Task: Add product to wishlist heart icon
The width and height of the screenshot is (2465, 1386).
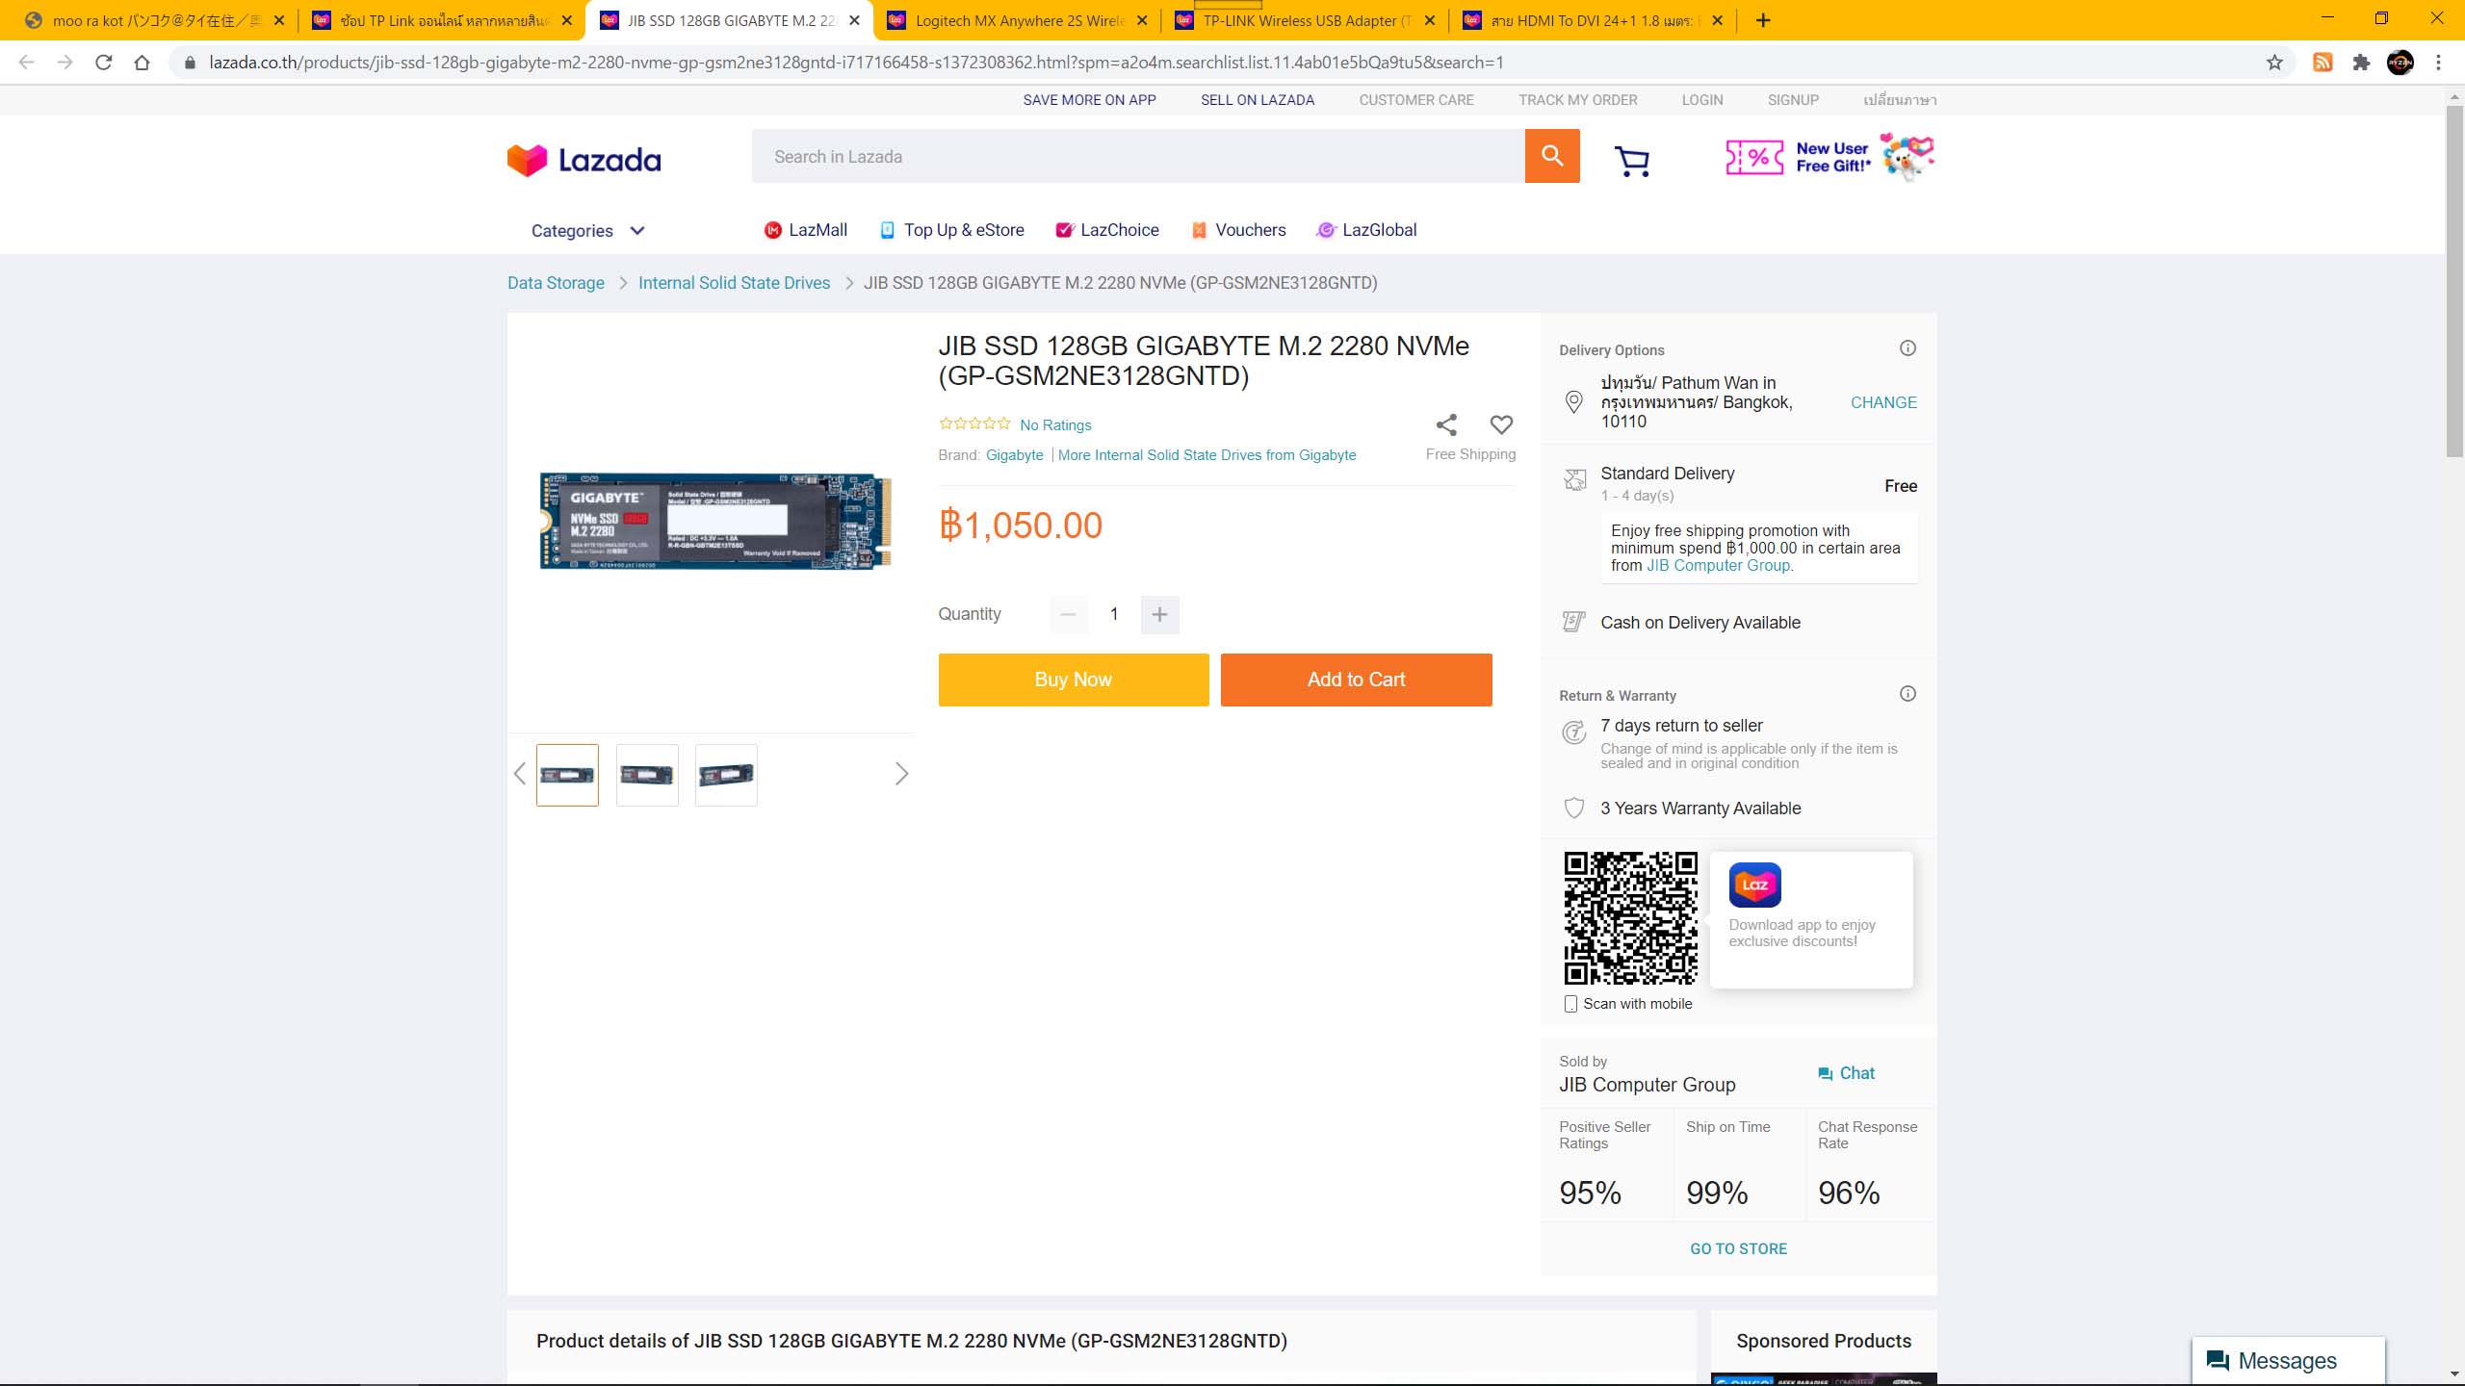Action: click(1501, 424)
